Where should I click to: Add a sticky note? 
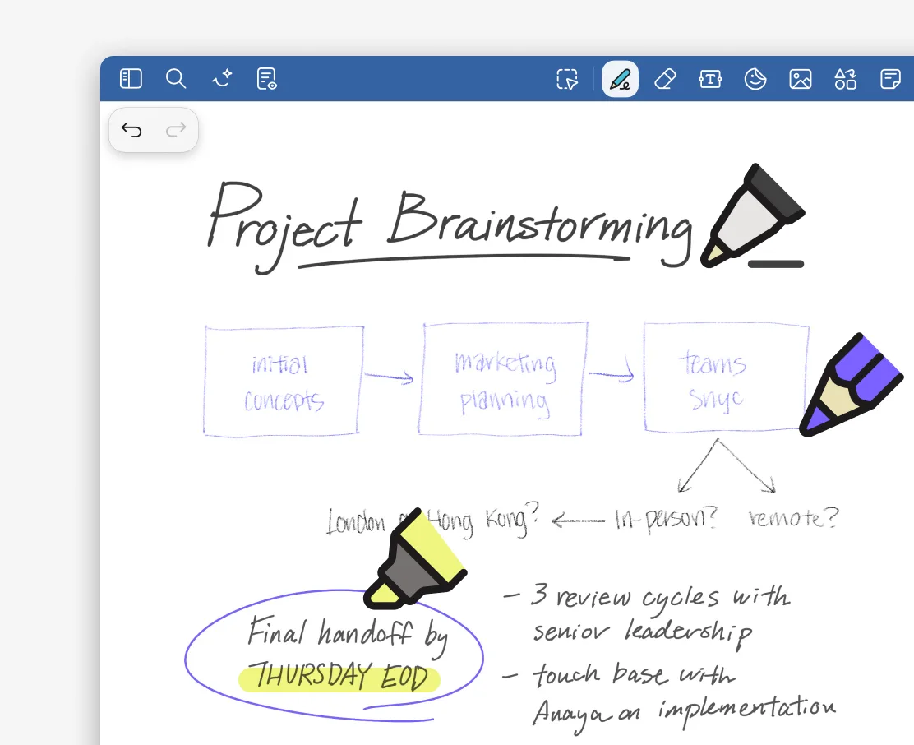point(890,79)
